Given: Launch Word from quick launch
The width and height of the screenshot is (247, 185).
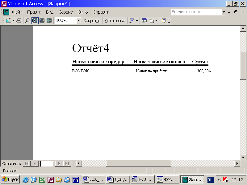Looking at the screenshot, I should pyautogui.click(x=76, y=179).
